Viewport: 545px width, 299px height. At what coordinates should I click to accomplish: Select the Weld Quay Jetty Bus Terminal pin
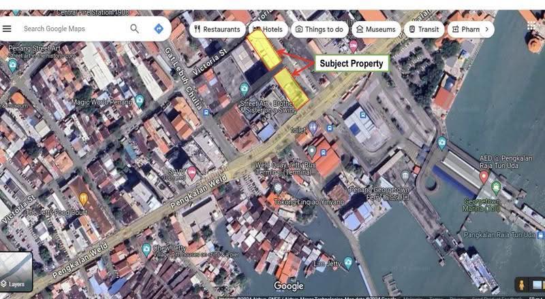click(x=311, y=152)
